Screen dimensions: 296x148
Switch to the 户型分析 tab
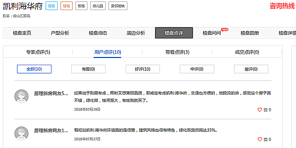(x=60, y=33)
